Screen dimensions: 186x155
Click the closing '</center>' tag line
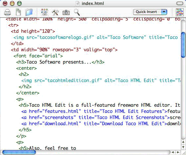pos(28,93)
